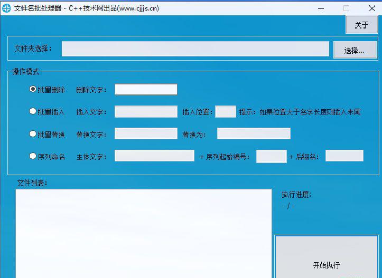Click the 序列起始编号 input box
The height and width of the screenshot is (278, 382).
pyautogui.click(x=272, y=156)
